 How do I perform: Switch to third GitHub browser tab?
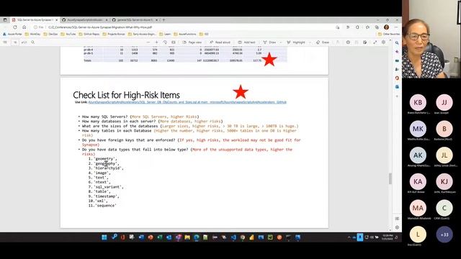(135, 19)
